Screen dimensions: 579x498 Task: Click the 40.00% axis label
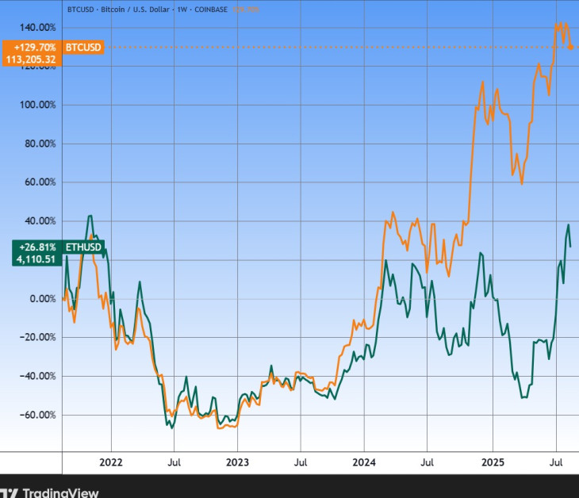tap(40, 221)
